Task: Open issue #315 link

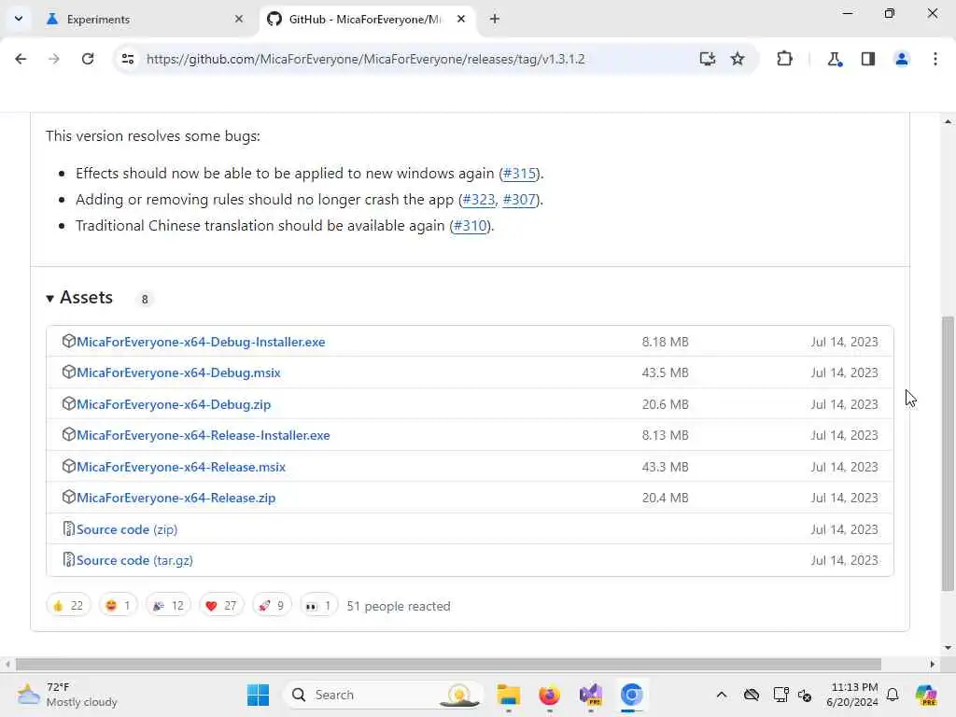Action: click(519, 174)
